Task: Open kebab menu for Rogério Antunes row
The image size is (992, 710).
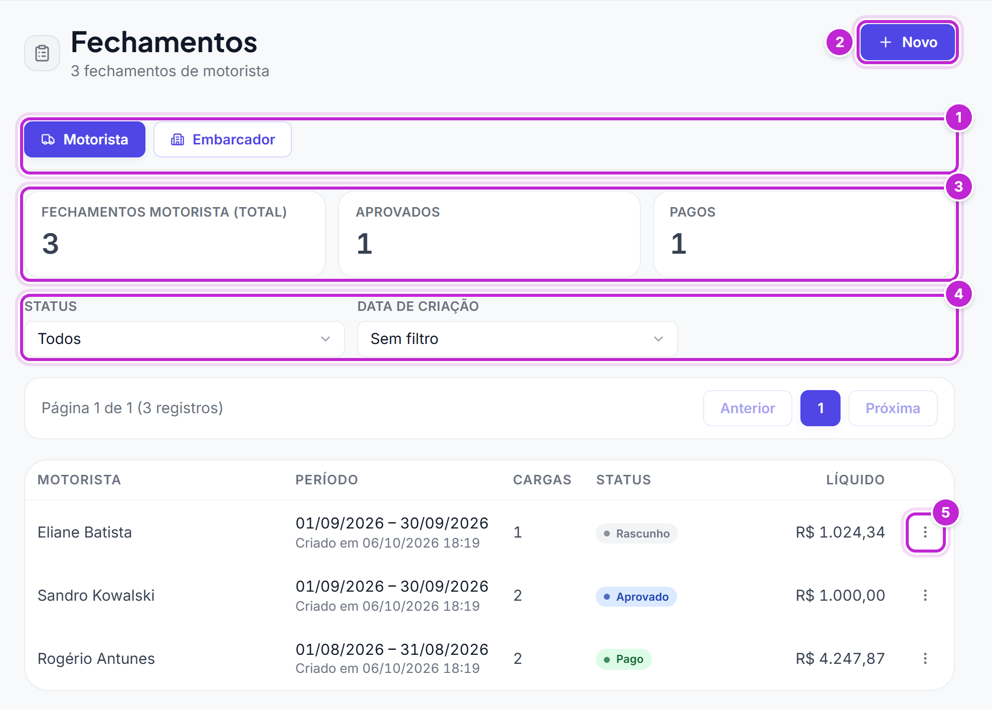Action: click(925, 658)
